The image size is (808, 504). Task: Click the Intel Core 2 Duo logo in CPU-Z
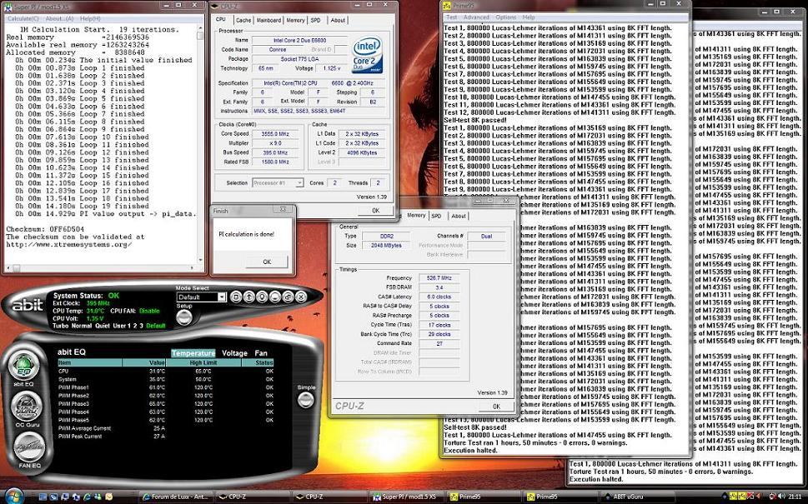tap(368, 55)
